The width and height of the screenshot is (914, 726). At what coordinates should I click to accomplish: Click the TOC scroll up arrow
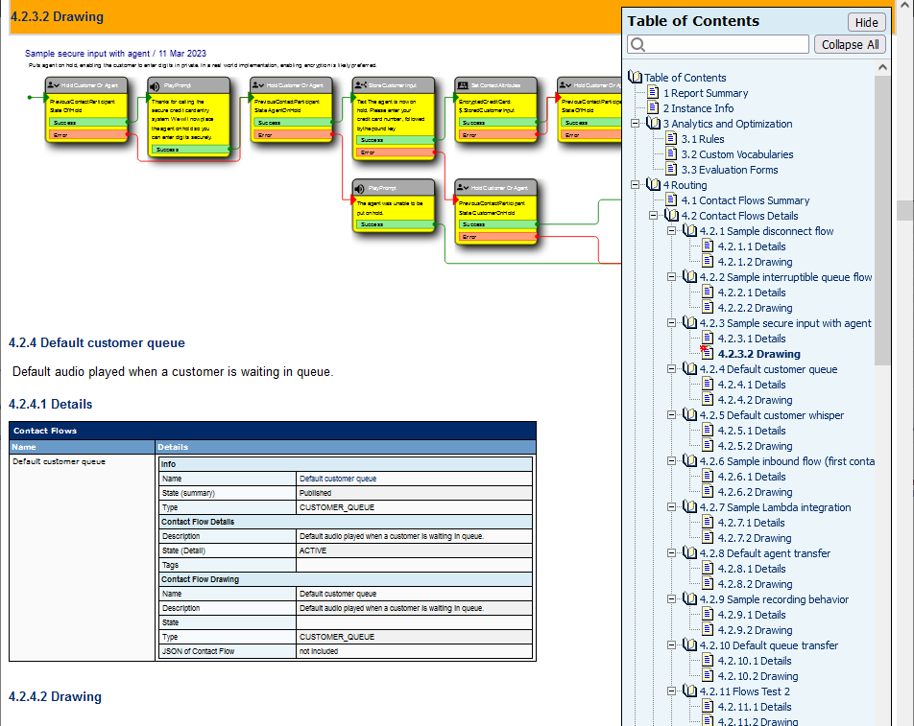(882, 67)
